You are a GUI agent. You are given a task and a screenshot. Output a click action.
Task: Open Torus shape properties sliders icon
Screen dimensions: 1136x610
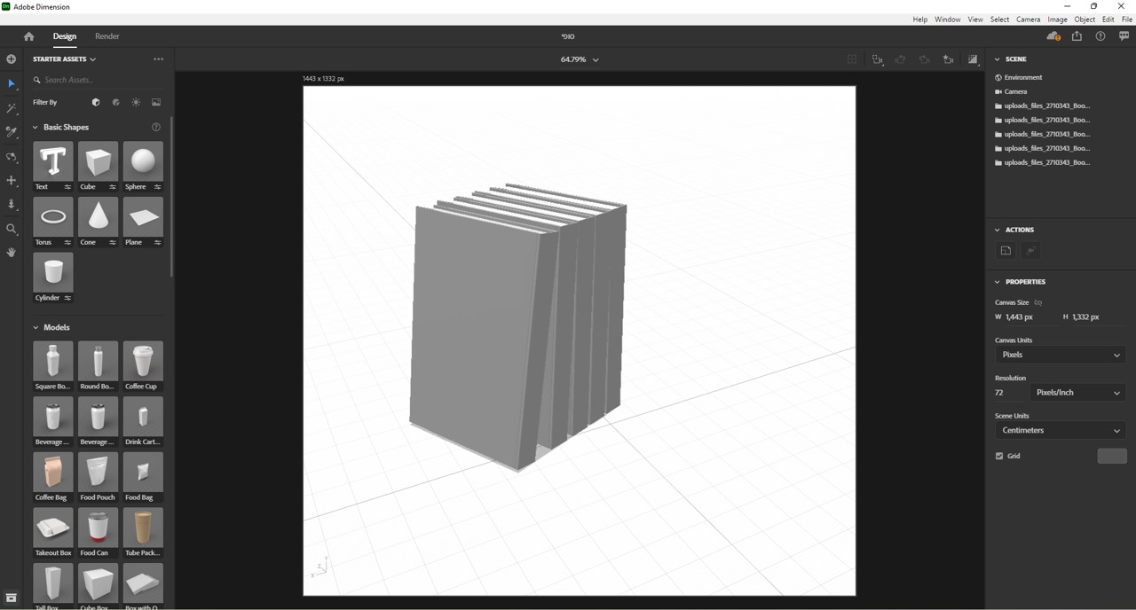point(67,242)
